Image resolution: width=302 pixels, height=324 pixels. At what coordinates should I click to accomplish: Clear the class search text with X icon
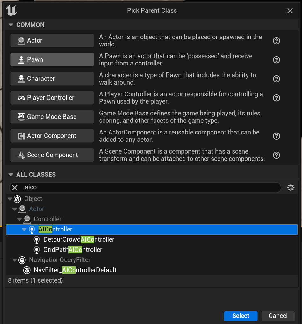pos(15,188)
